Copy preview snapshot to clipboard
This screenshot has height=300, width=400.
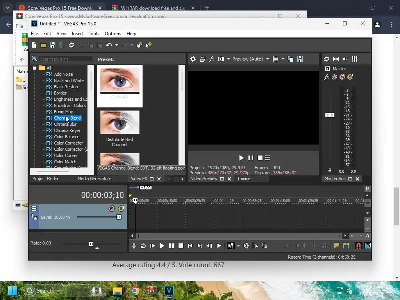(291, 59)
